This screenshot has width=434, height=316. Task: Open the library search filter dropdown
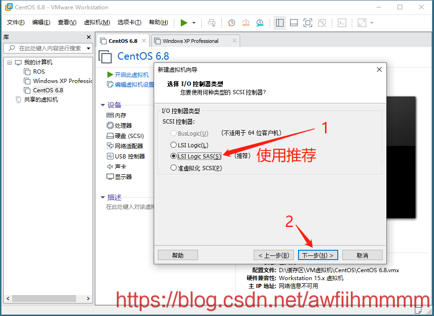click(89, 48)
